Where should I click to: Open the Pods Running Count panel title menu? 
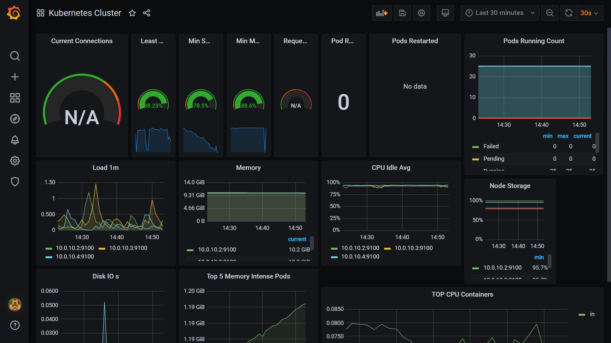(534, 41)
